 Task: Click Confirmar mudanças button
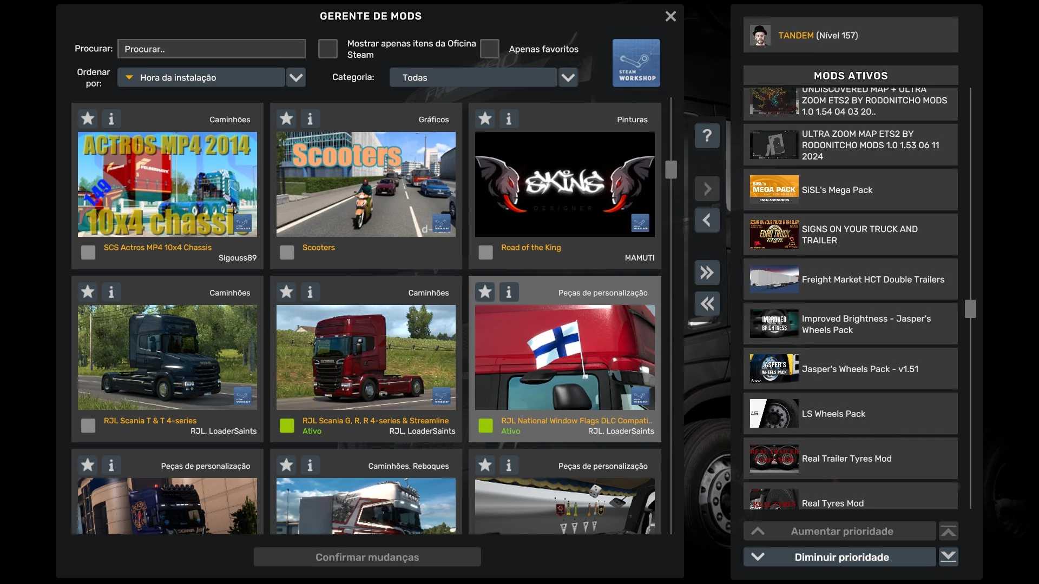[x=367, y=557]
